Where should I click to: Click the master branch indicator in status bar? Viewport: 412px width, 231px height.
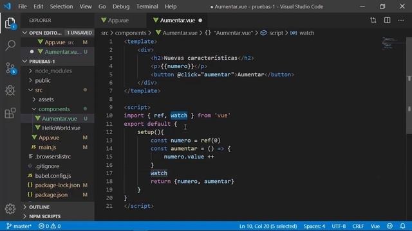(19, 226)
